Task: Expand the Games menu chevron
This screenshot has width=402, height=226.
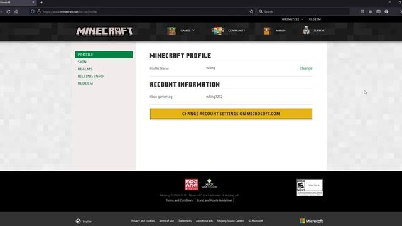Action: click(x=193, y=30)
